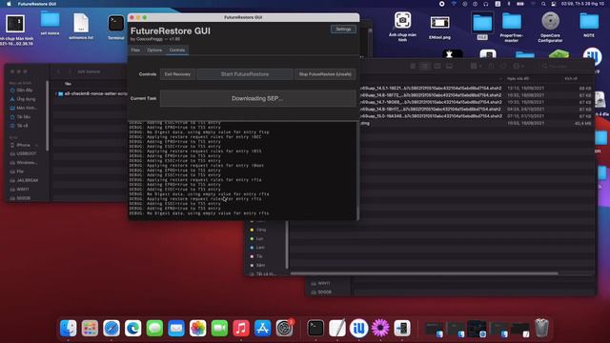Open the notepad-with-pen app in dock
The image size is (610, 343).
[x=336, y=328]
